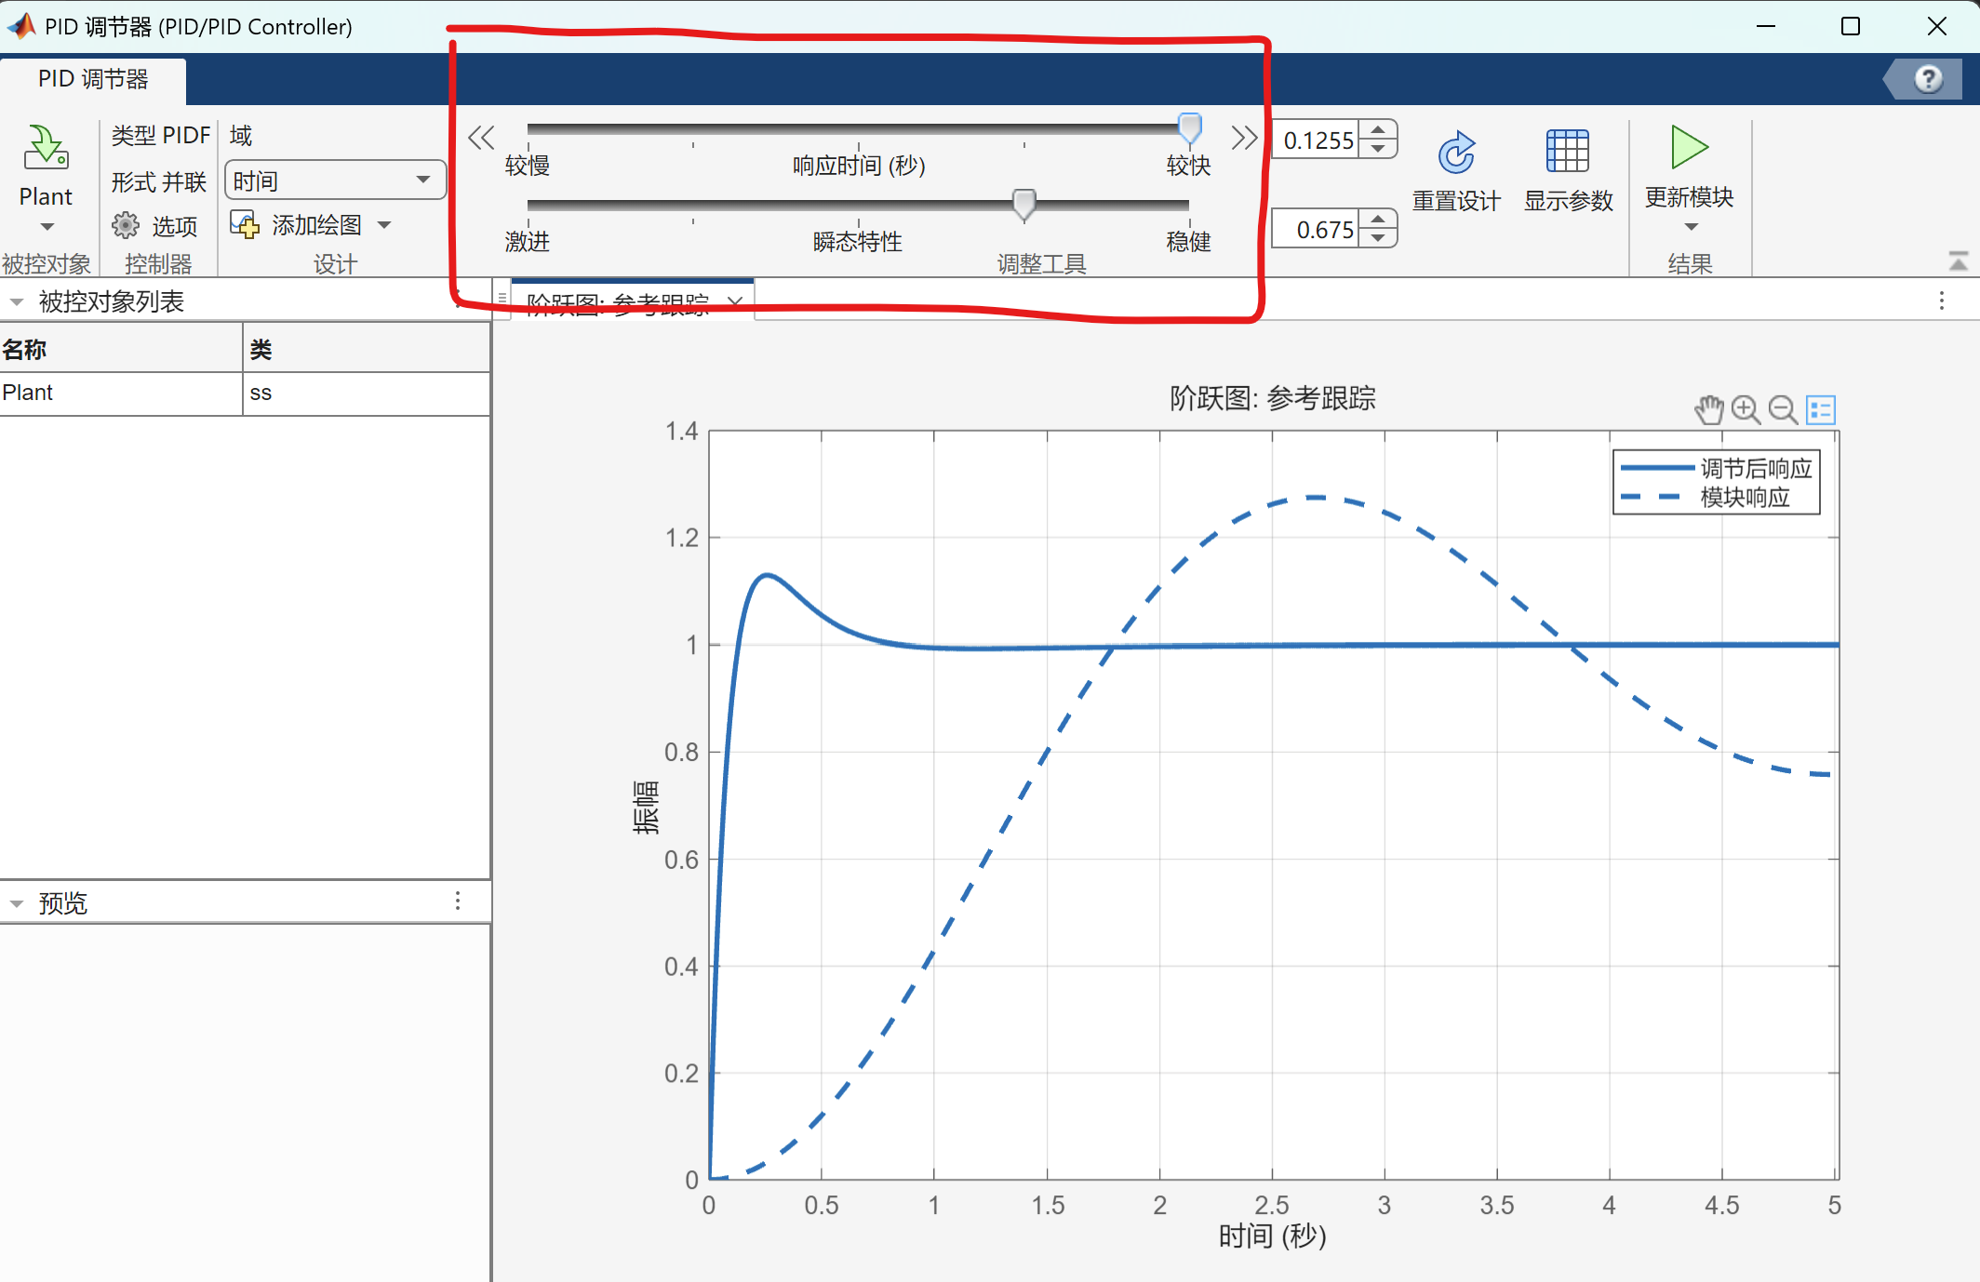
Task: Open the Options (选项) gear icon
Action: pos(126,225)
